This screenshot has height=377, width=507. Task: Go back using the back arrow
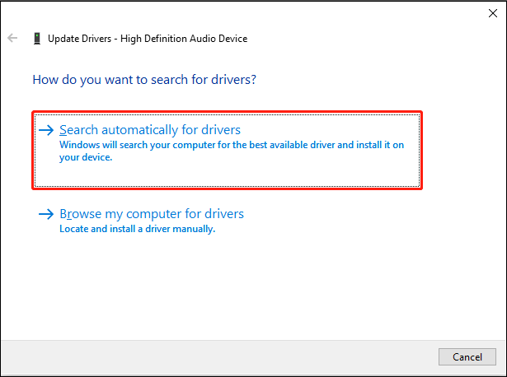12,39
